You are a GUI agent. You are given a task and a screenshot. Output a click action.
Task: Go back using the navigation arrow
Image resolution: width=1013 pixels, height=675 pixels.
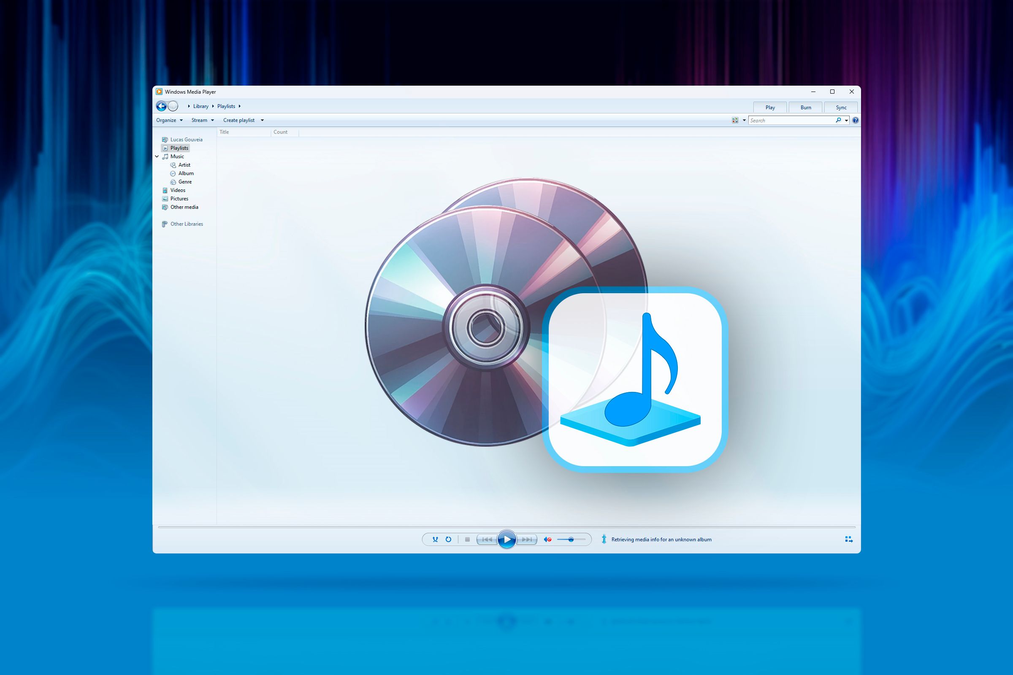pyautogui.click(x=162, y=106)
